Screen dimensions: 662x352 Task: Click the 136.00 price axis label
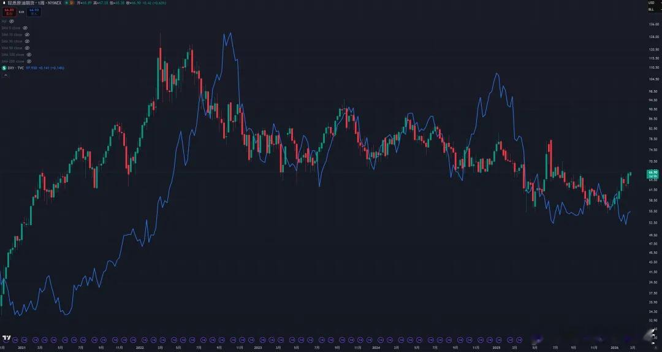[x=653, y=24]
